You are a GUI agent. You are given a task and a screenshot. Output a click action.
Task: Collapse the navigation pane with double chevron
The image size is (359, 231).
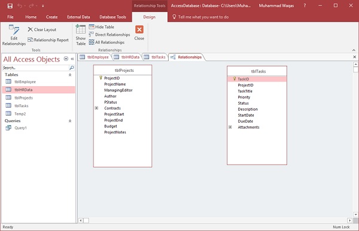click(x=72, y=59)
